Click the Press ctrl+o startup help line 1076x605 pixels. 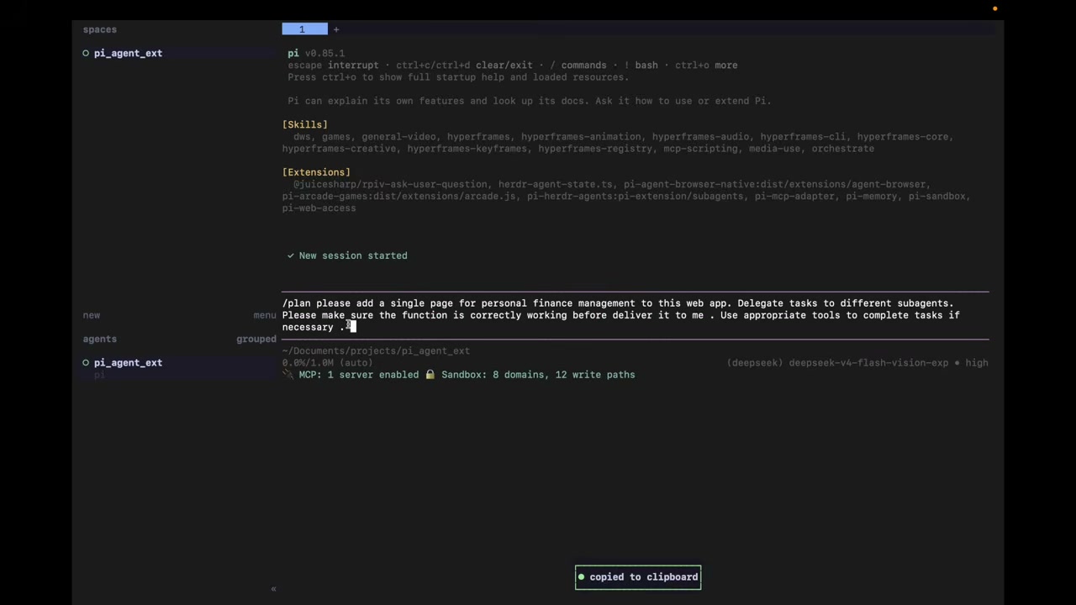click(x=458, y=77)
